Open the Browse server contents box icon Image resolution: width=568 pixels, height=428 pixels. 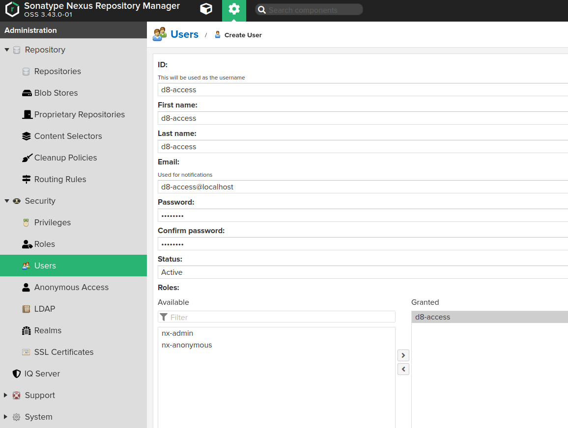click(x=206, y=10)
